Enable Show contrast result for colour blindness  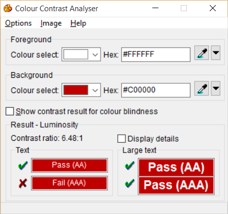[x=10, y=111]
